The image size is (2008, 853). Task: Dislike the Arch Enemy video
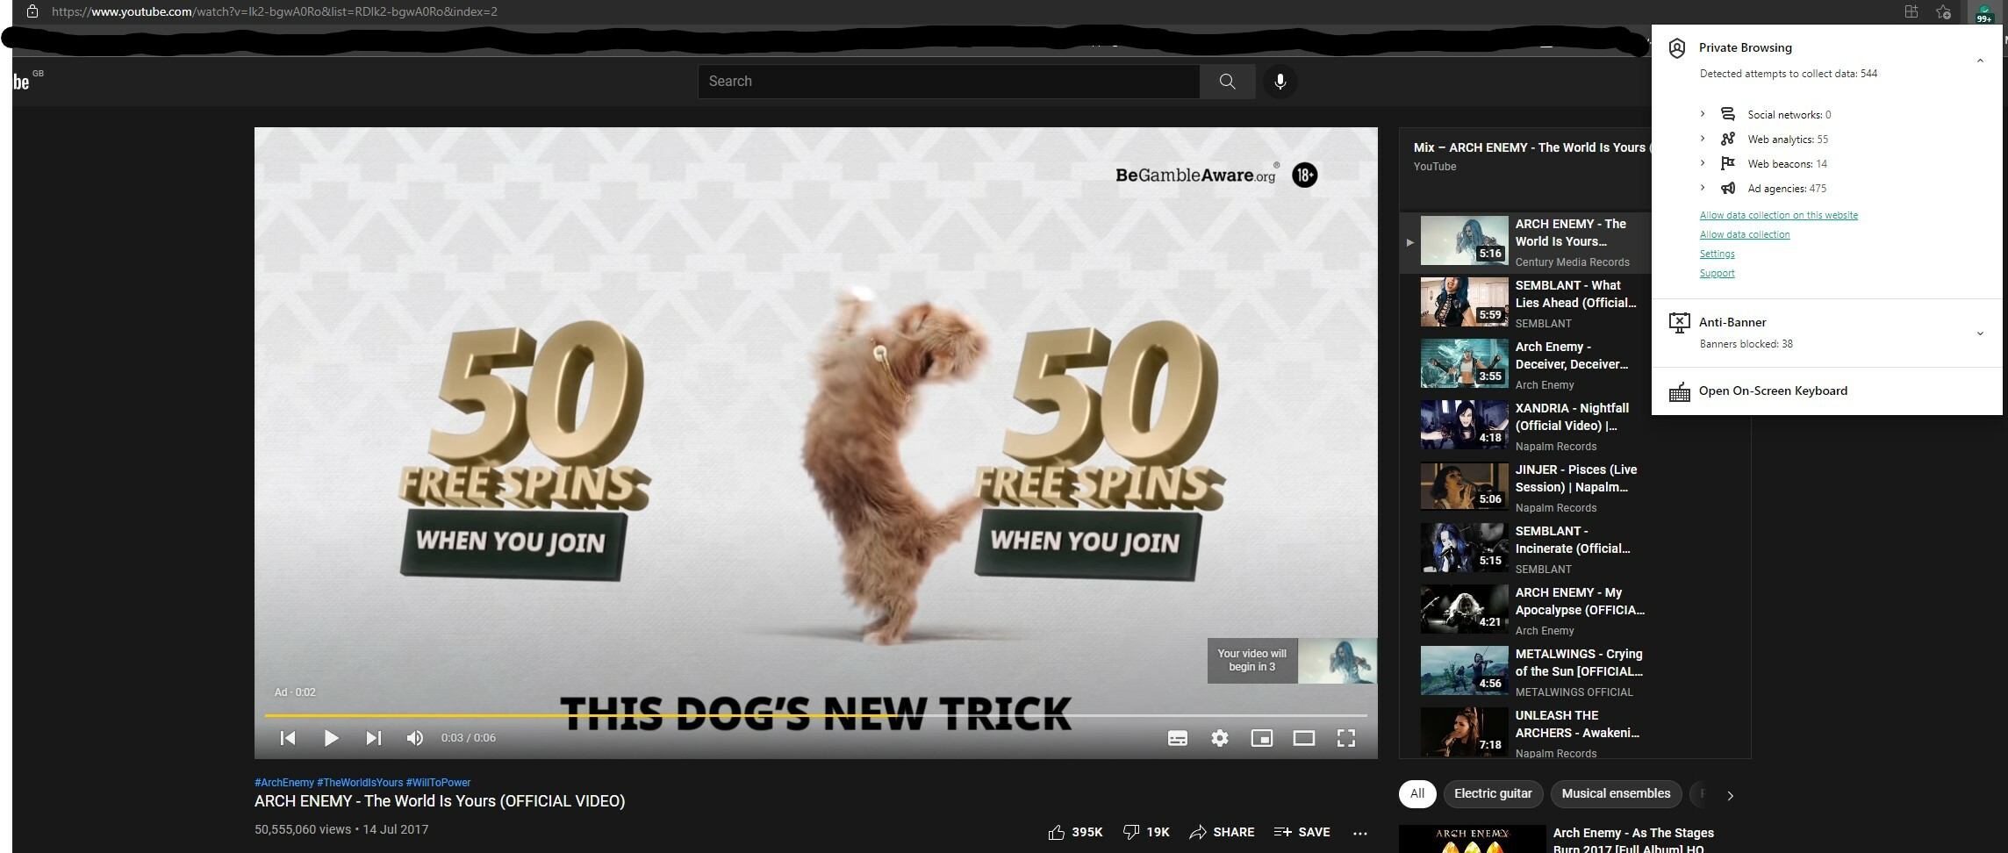pos(1146,832)
